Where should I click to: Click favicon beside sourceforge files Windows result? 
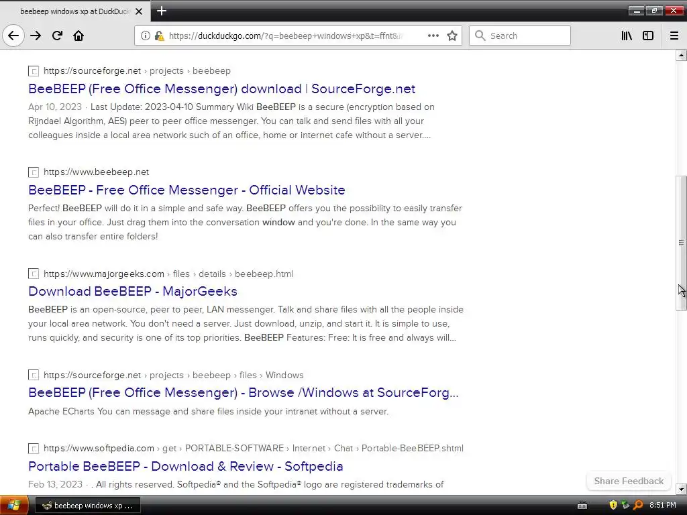(34, 375)
